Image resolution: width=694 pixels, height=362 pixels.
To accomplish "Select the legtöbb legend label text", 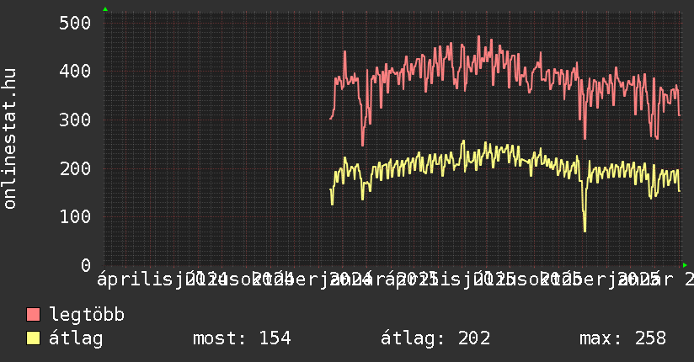I will tap(87, 316).
